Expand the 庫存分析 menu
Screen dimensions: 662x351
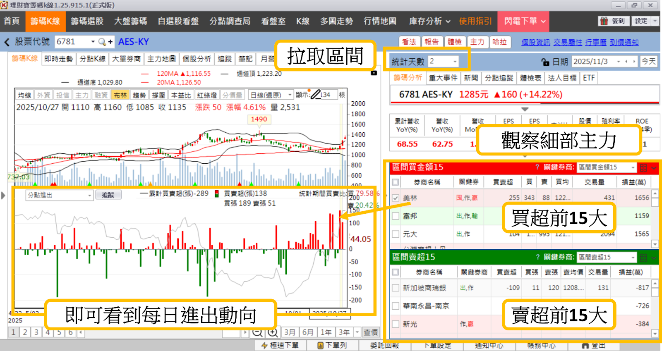click(x=429, y=21)
